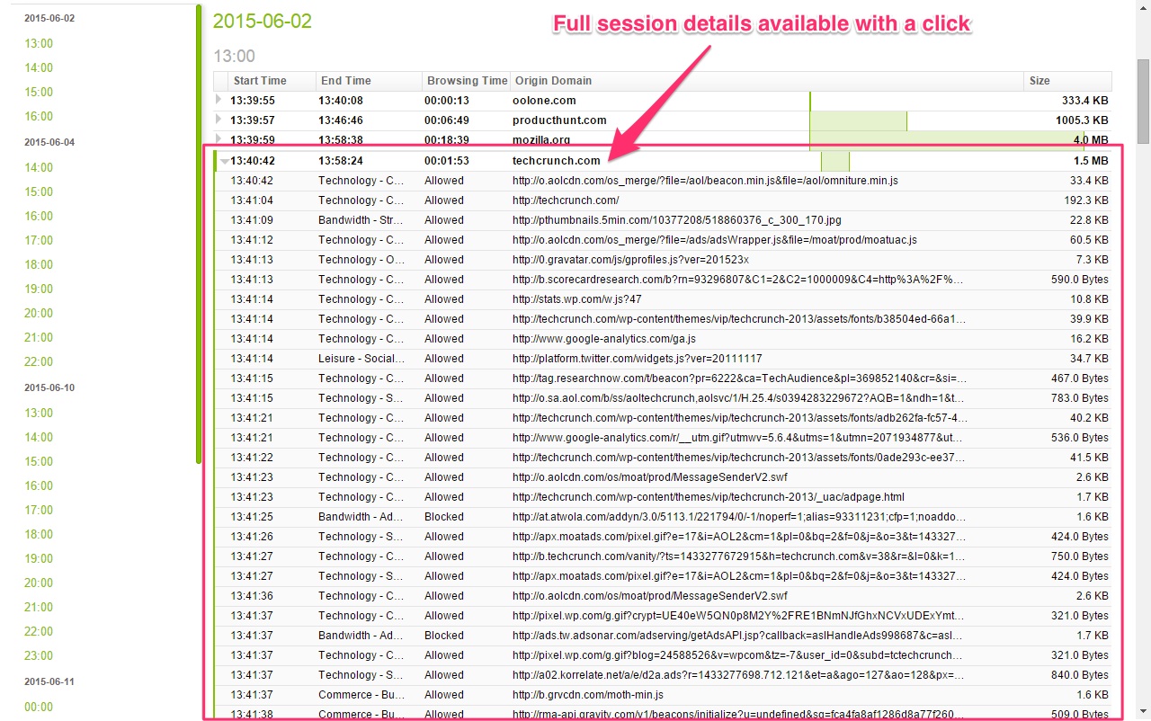The image size is (1151, 721).
Task: Select the 2015-06-11 date in the sidebar
Action: pyautogui.click(x=49, y=681)
